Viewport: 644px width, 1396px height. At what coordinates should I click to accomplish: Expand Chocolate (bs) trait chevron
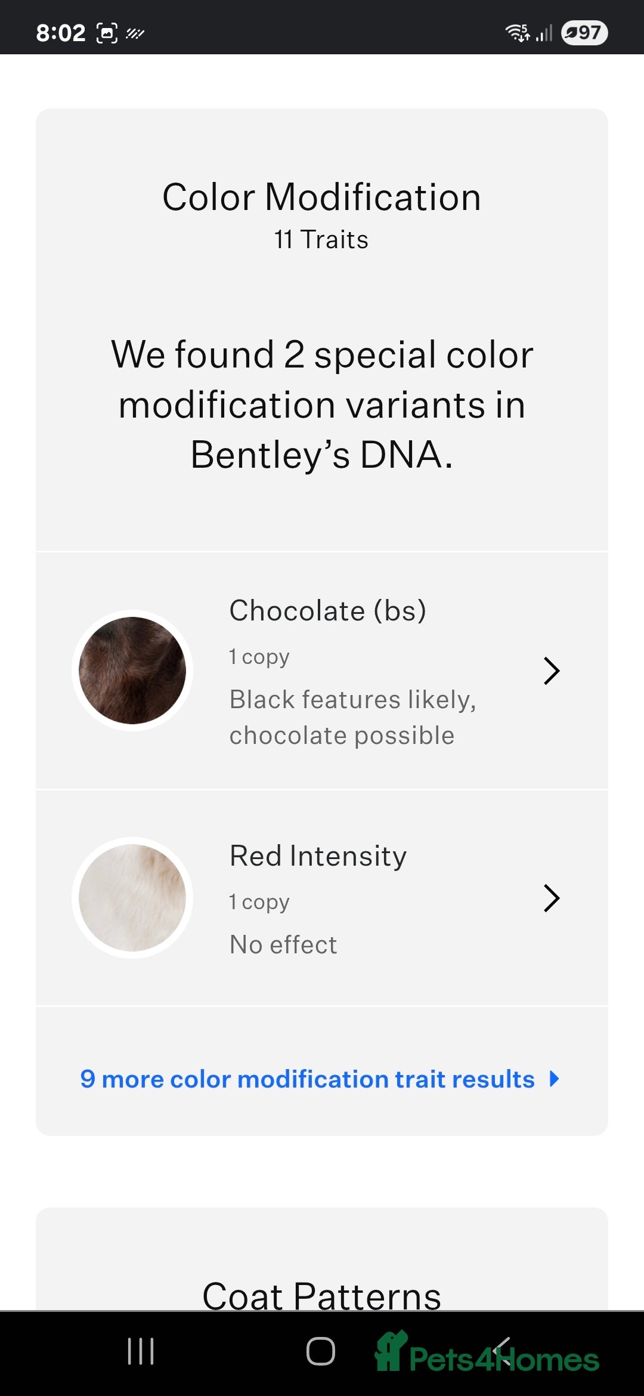click(552, 671)
